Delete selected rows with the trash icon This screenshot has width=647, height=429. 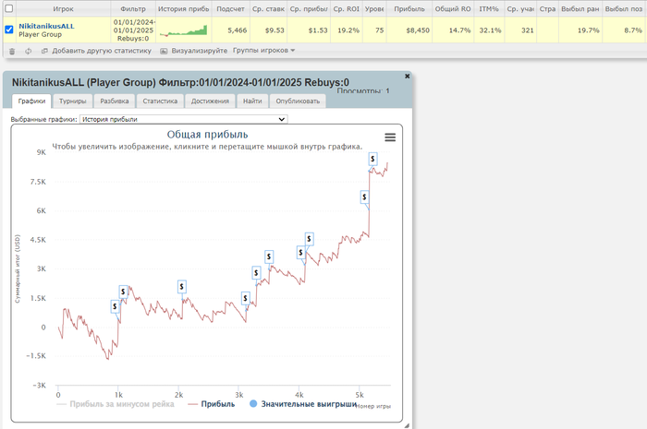12,51
